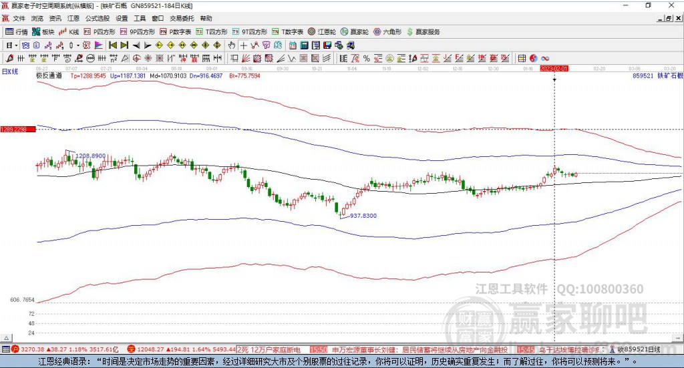Restore the inner child window
The image size is (684, 368).
pyautogui.click(x=669, y=18)
